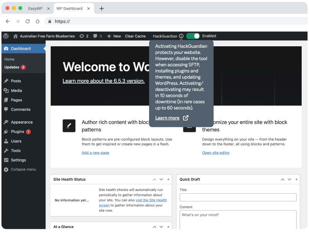Switch to the EasyWP browser tab
The height and width of the screenshot is (233, 309).
(x=35, y=8)
